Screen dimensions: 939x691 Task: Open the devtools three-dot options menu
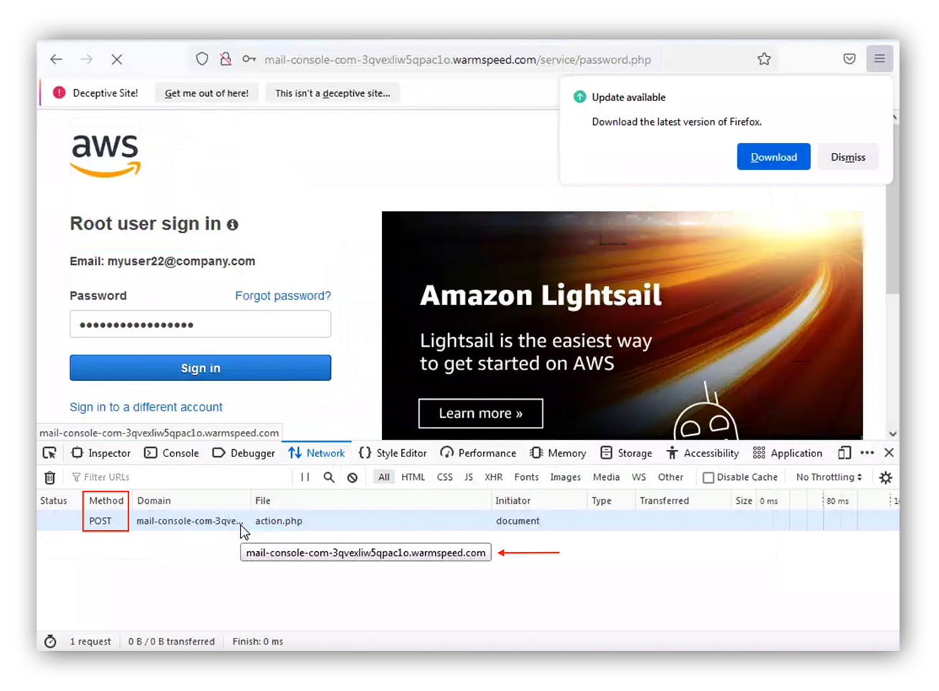(867, 453)
